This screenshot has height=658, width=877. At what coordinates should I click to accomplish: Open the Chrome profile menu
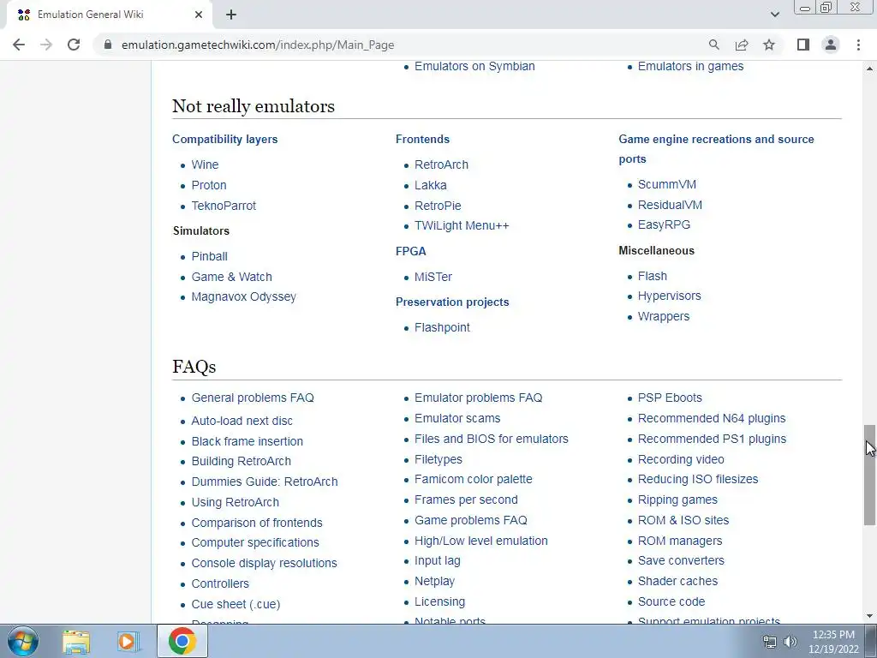(x=831, y=45)
